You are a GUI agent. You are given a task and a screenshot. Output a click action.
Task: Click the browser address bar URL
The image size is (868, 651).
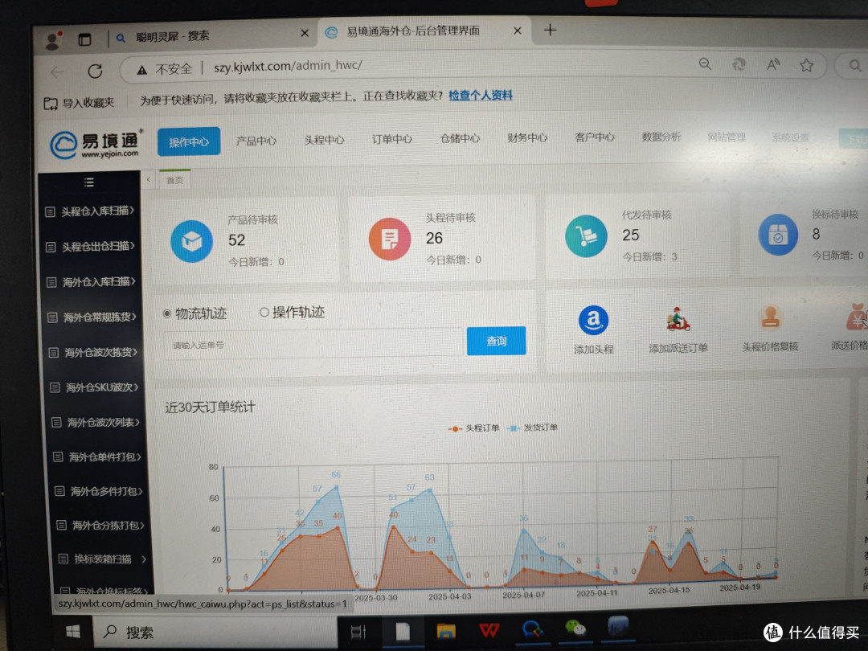pos(288,66)
